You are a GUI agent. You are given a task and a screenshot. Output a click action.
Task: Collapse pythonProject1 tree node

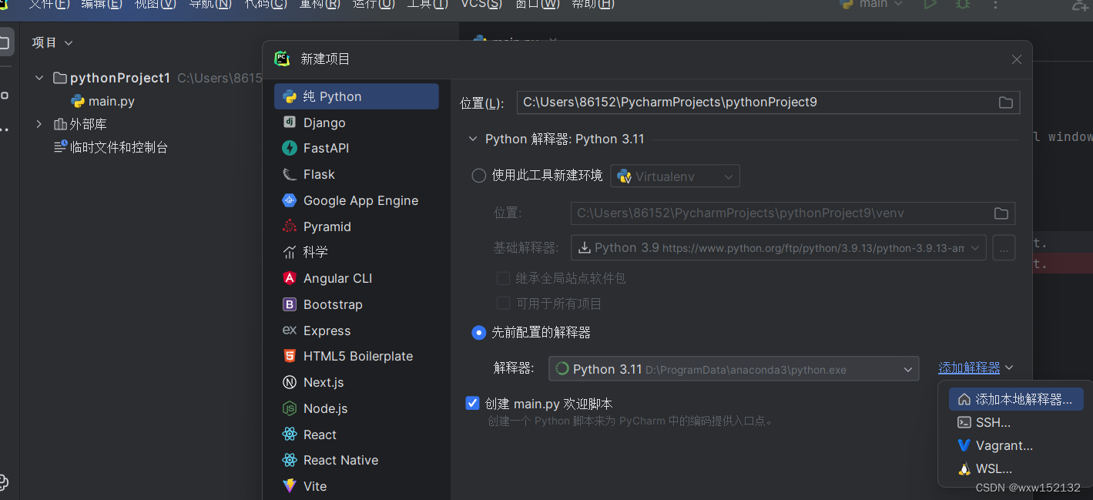[39, 78]
